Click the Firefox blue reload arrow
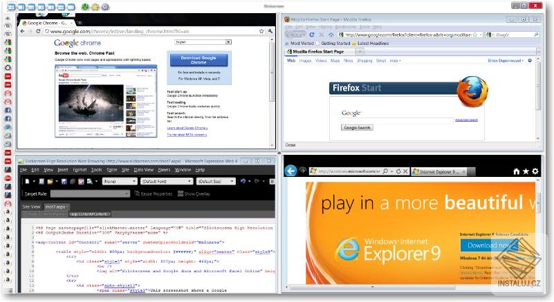 tap(312, 35)
